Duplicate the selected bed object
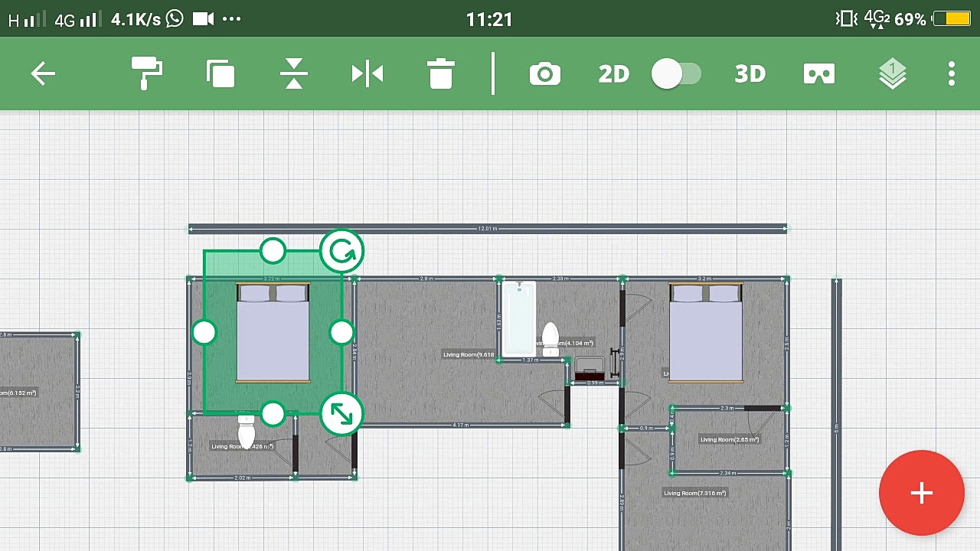980x551 pixels. coord(220,74)
